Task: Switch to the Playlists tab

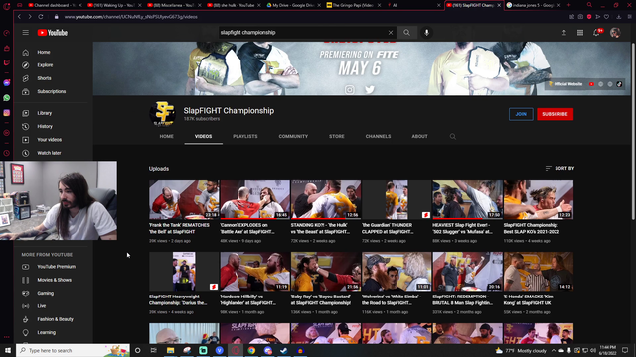Action: 245,137
